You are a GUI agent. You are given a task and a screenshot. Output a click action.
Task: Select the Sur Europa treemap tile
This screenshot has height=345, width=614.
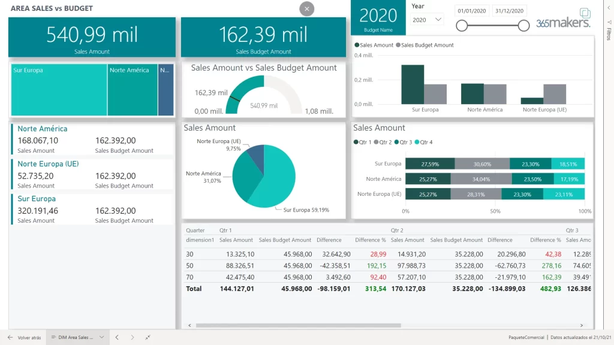coord(59,90)
